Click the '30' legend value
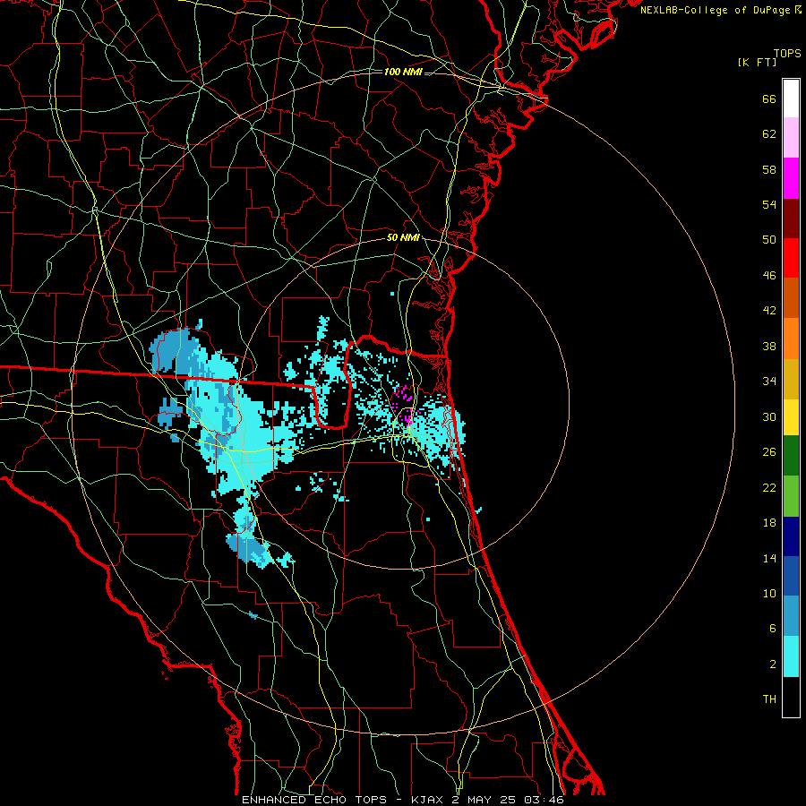Screen dimensions: 806x806 point(769,416)
